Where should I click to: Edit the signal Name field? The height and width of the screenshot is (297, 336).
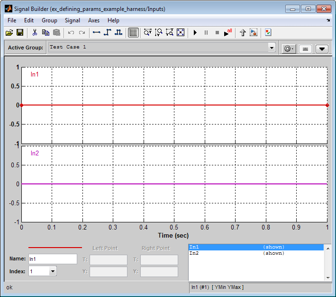(53, 259)
